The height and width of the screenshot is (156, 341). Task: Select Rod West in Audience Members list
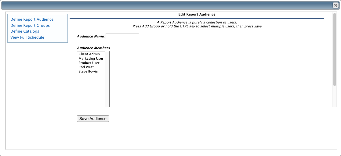tap(91, 67)
